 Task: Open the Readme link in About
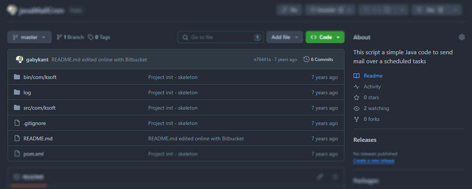tap(373, 76)
